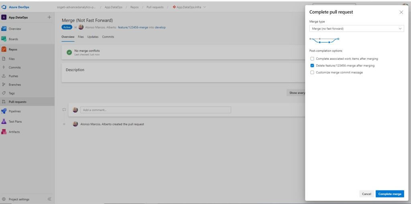The height and width of the screenshot is (204, 411).
Task: Close the Complete pull request panel
Action: (401, 12)
